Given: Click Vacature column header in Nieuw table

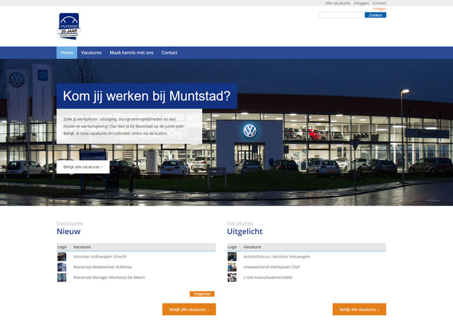Looking at the screenshot, I should (x=82, y=247).
